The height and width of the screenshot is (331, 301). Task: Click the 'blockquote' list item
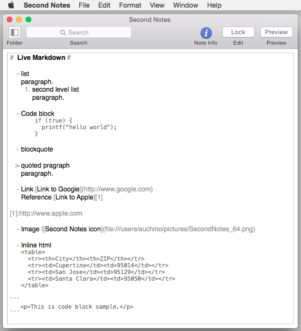click(37, 149)
